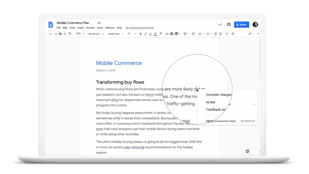Screen dimensions: 309x174
Task: Click underlined phrase 'make following'
Action: [133, 147]
